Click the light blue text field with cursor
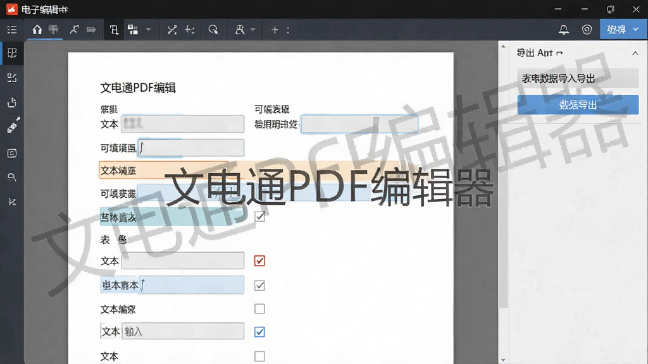Image resolution: width=648 pixels, height=364 pixels. point(172,285)
